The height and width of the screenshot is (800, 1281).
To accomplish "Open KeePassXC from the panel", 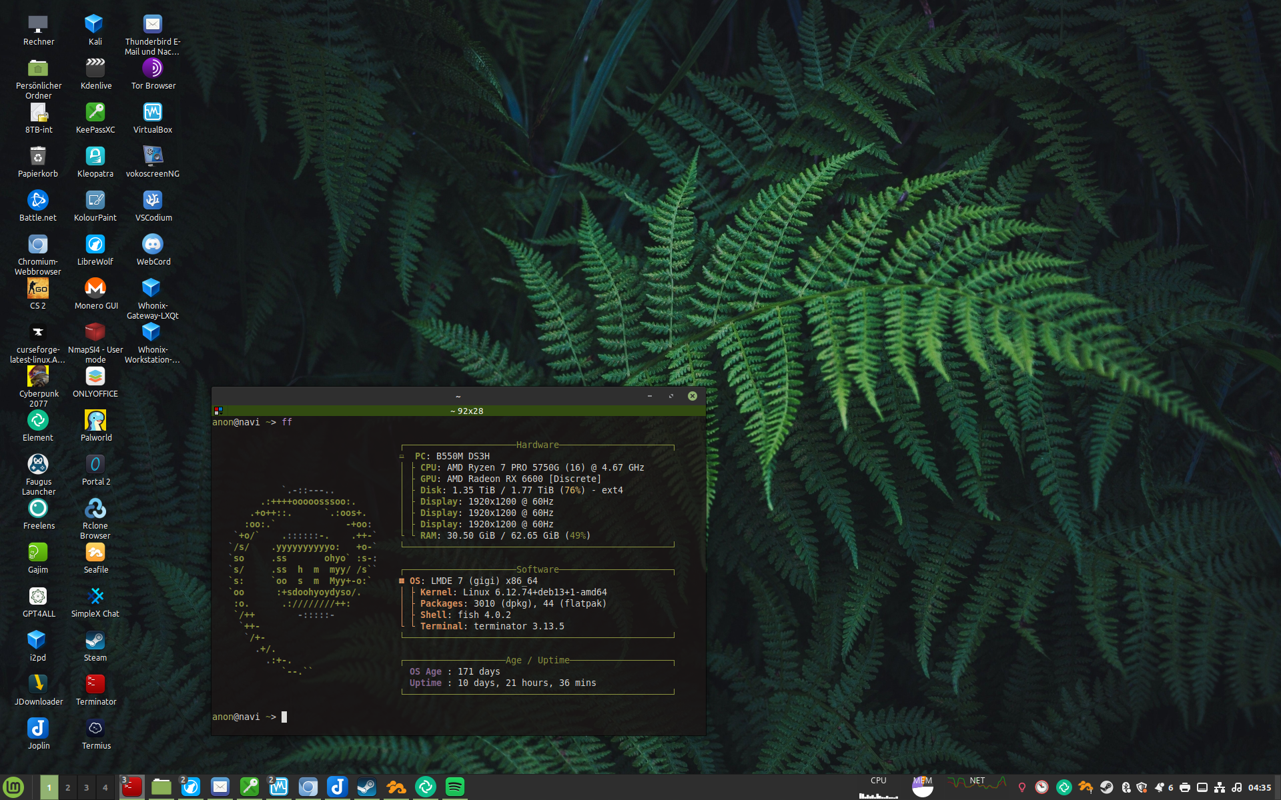I will tap(250, 787).
